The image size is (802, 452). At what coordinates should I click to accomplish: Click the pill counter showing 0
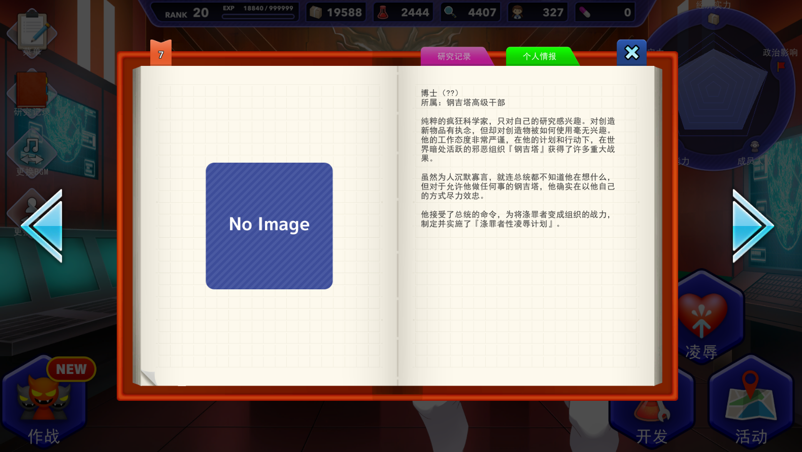point(606,12)
